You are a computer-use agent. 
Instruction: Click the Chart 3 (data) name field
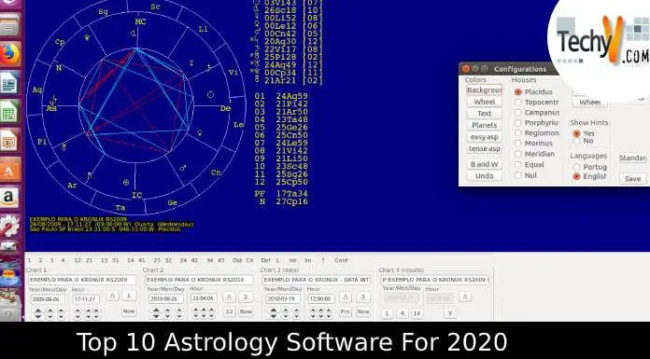tap(317, 280)
